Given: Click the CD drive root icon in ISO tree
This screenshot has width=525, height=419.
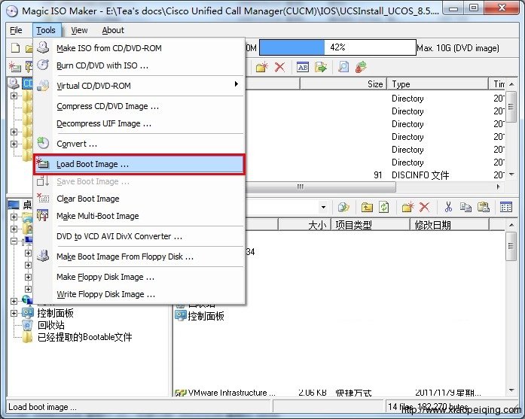Looking at the screenshot, I should [x=14, y=83].
